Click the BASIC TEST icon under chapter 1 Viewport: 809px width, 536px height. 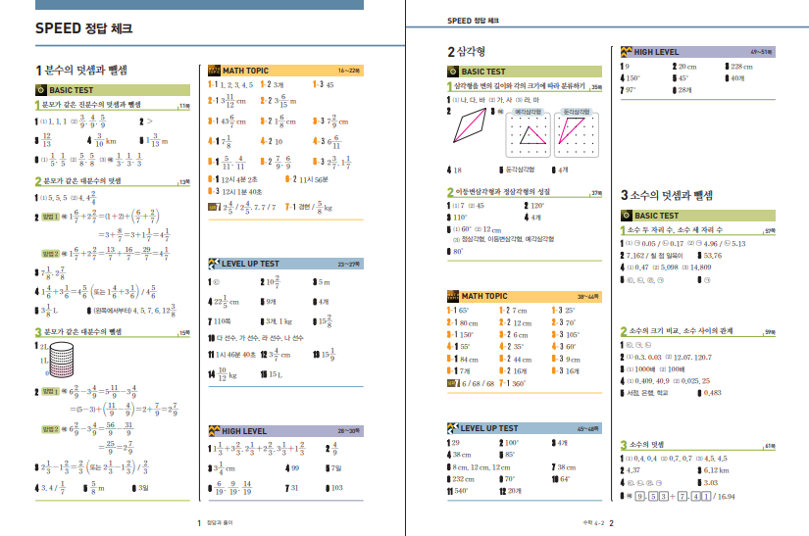pyautogui.click(x=40, y=89)
